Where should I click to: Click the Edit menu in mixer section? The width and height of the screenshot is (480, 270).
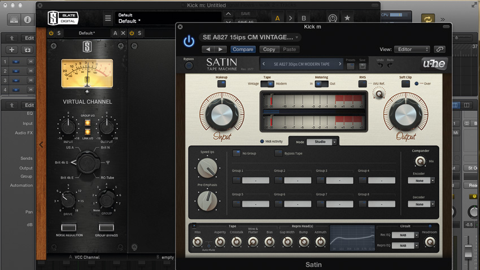(x=29, y=105)
